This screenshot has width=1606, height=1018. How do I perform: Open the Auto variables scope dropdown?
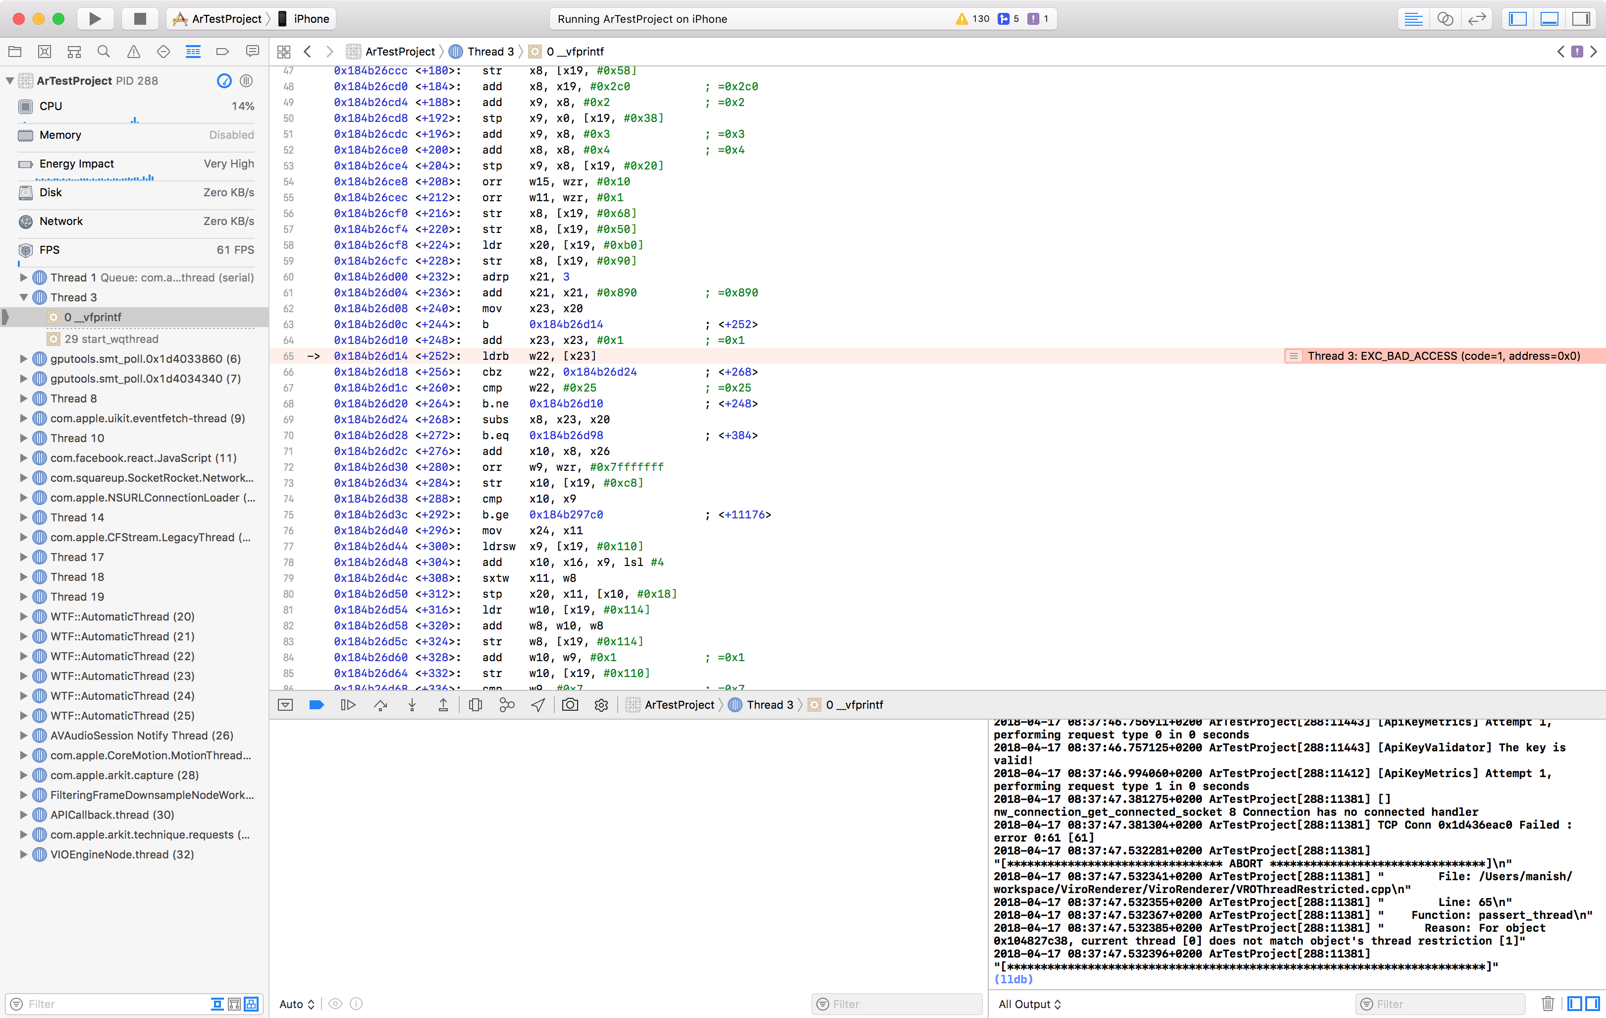tap(296, 1004)
